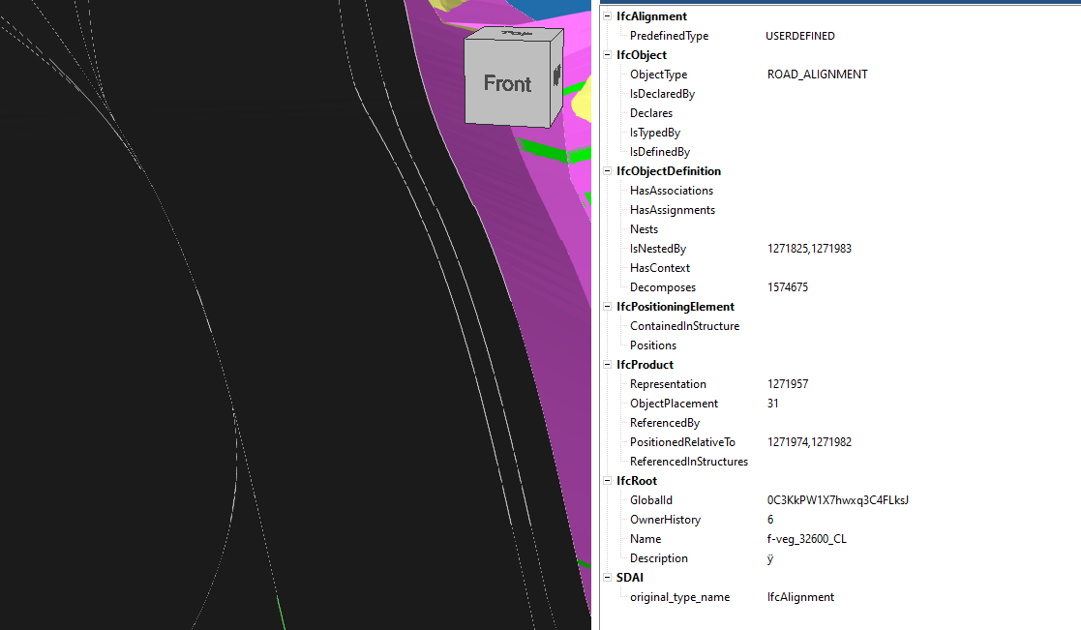This screenshot has height=630, width=1081.
Task: Select the ROAD_ALIGNMENT value
Action: 817,75
